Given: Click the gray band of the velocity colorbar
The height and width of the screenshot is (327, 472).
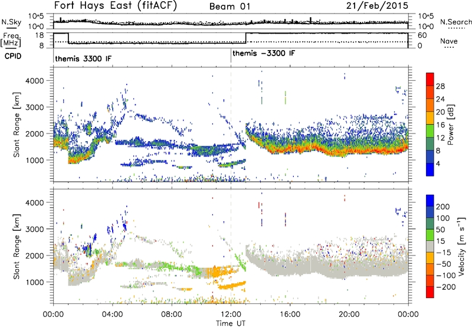Looking at the screenshot, I should (x=430, y=246).
